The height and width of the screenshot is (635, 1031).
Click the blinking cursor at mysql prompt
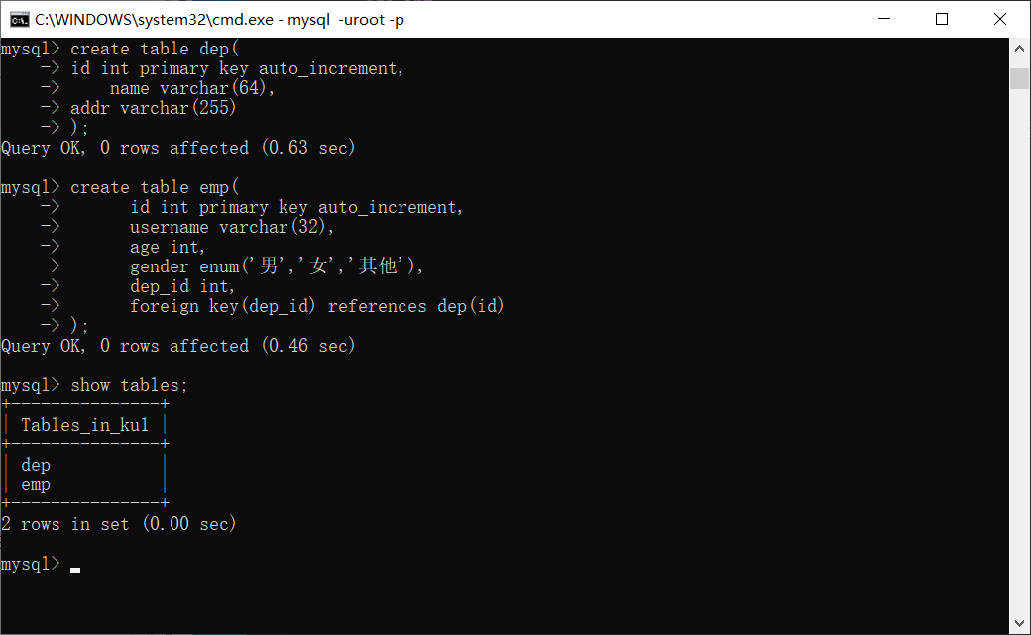pos(75,570)
